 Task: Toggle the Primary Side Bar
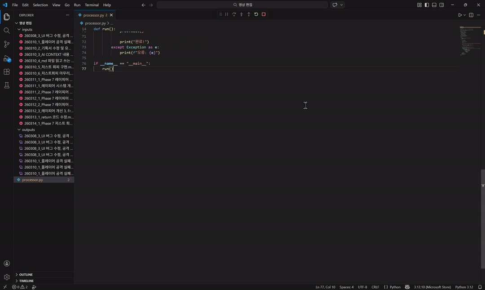[427, 5]
